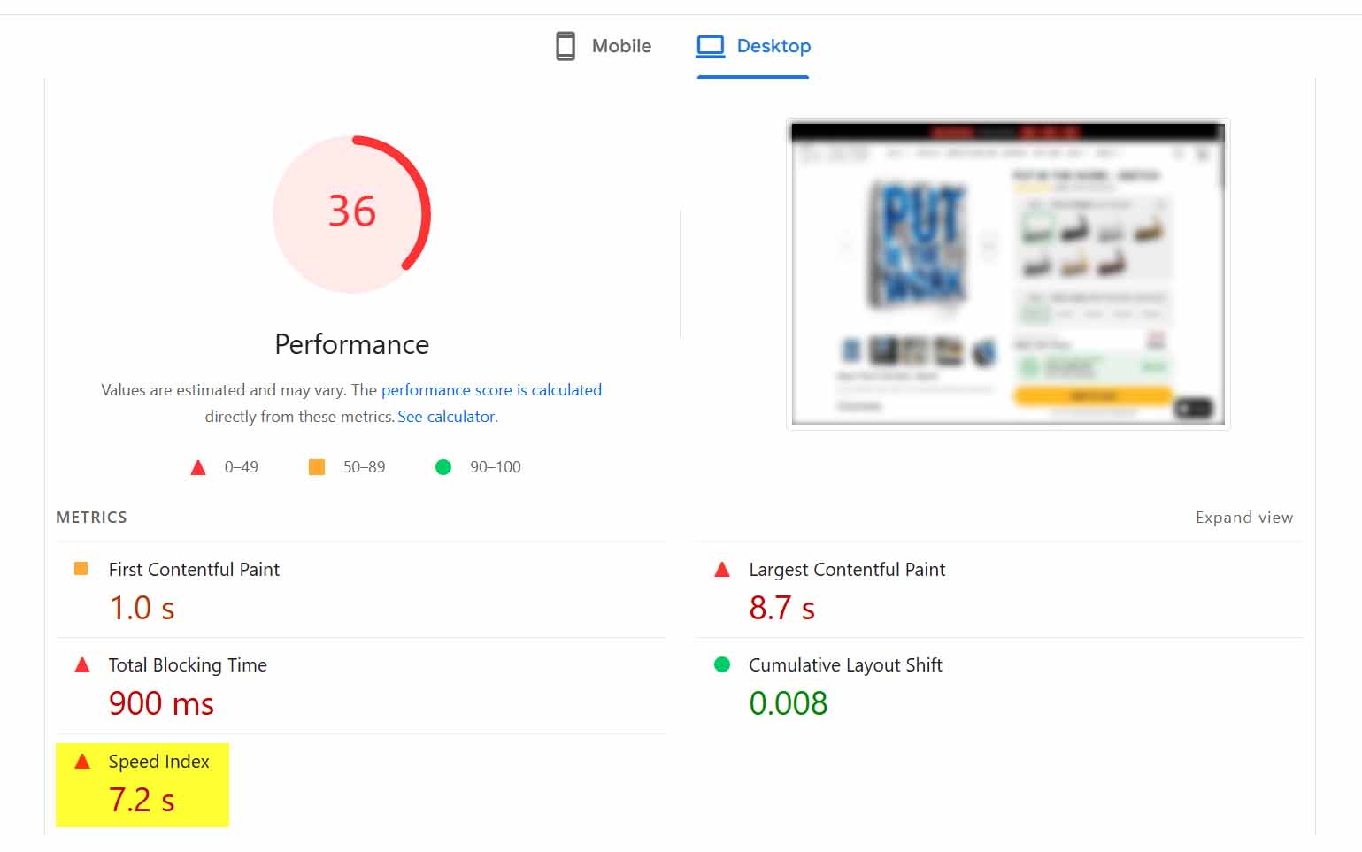Screen dimensions: 1362x852
Task: Open the See calculator link
Action: pos(446,416)
